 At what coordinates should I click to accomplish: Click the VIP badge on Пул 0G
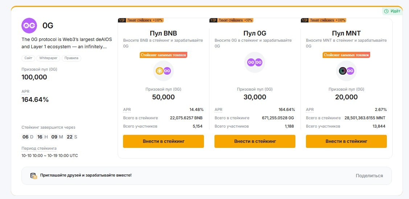pos(213,20)
